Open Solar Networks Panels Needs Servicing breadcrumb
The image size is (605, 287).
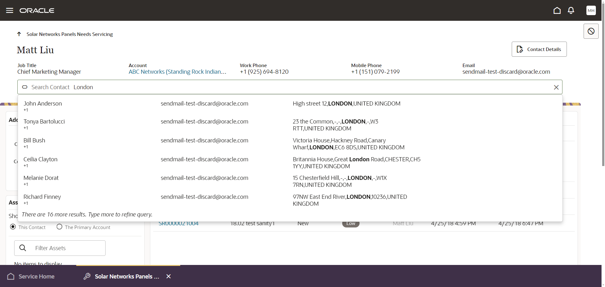click(70, 34)
